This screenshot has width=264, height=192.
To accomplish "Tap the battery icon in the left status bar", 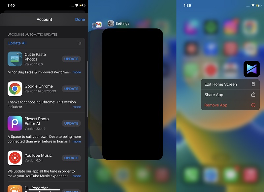I will tap(82, 5).
